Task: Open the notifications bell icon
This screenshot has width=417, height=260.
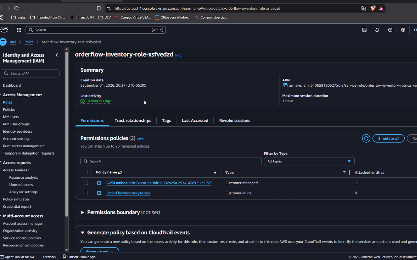Action: pos(377,30)
